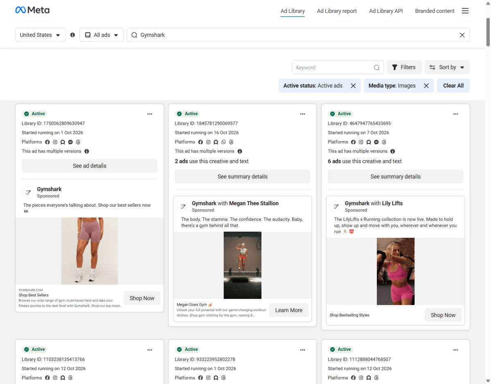
Task: Click Gymshark avatar on Megan Thee Stallion ad
Action: pyautogui.click(x=183, y=206)
